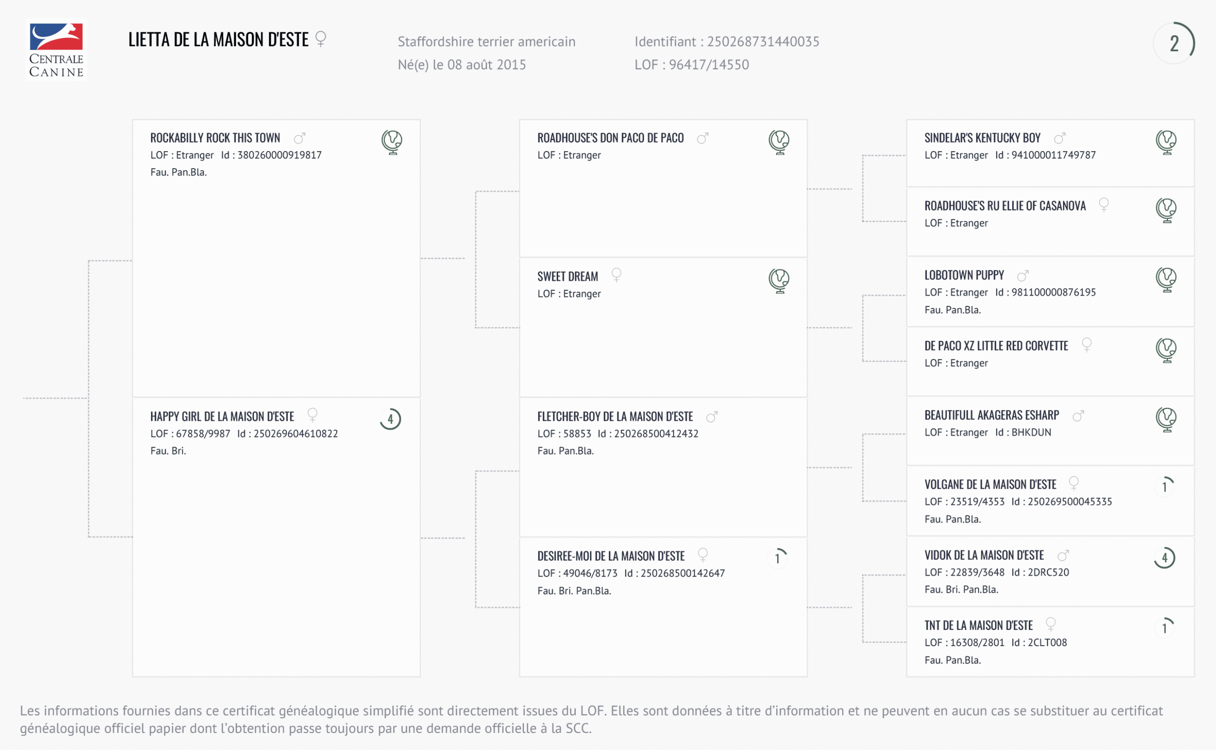Open Roadhouse's Ru Ellie Of Casanova entry
Image resolution: width=1216 pixels, height=750 pixels.
(x=1005, y=206)
